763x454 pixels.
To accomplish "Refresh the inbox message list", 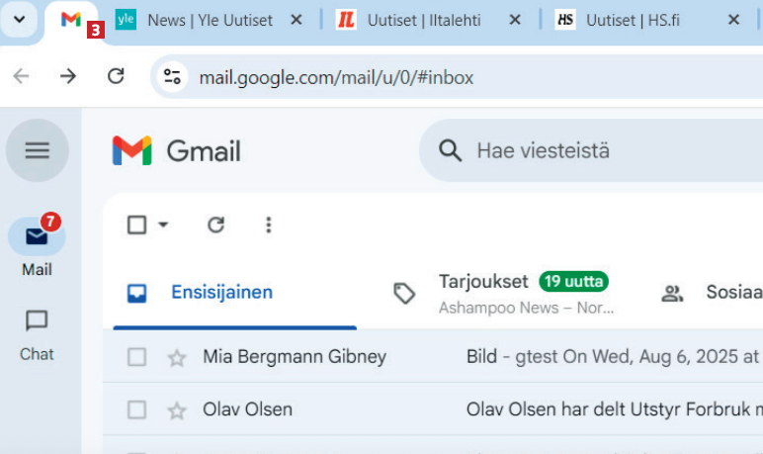I will [215, 226].
